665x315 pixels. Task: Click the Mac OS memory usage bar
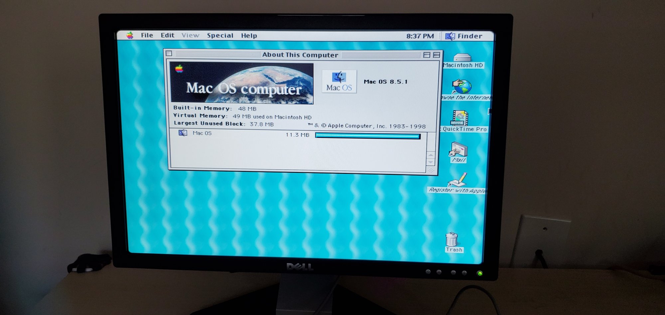point(368,136)
